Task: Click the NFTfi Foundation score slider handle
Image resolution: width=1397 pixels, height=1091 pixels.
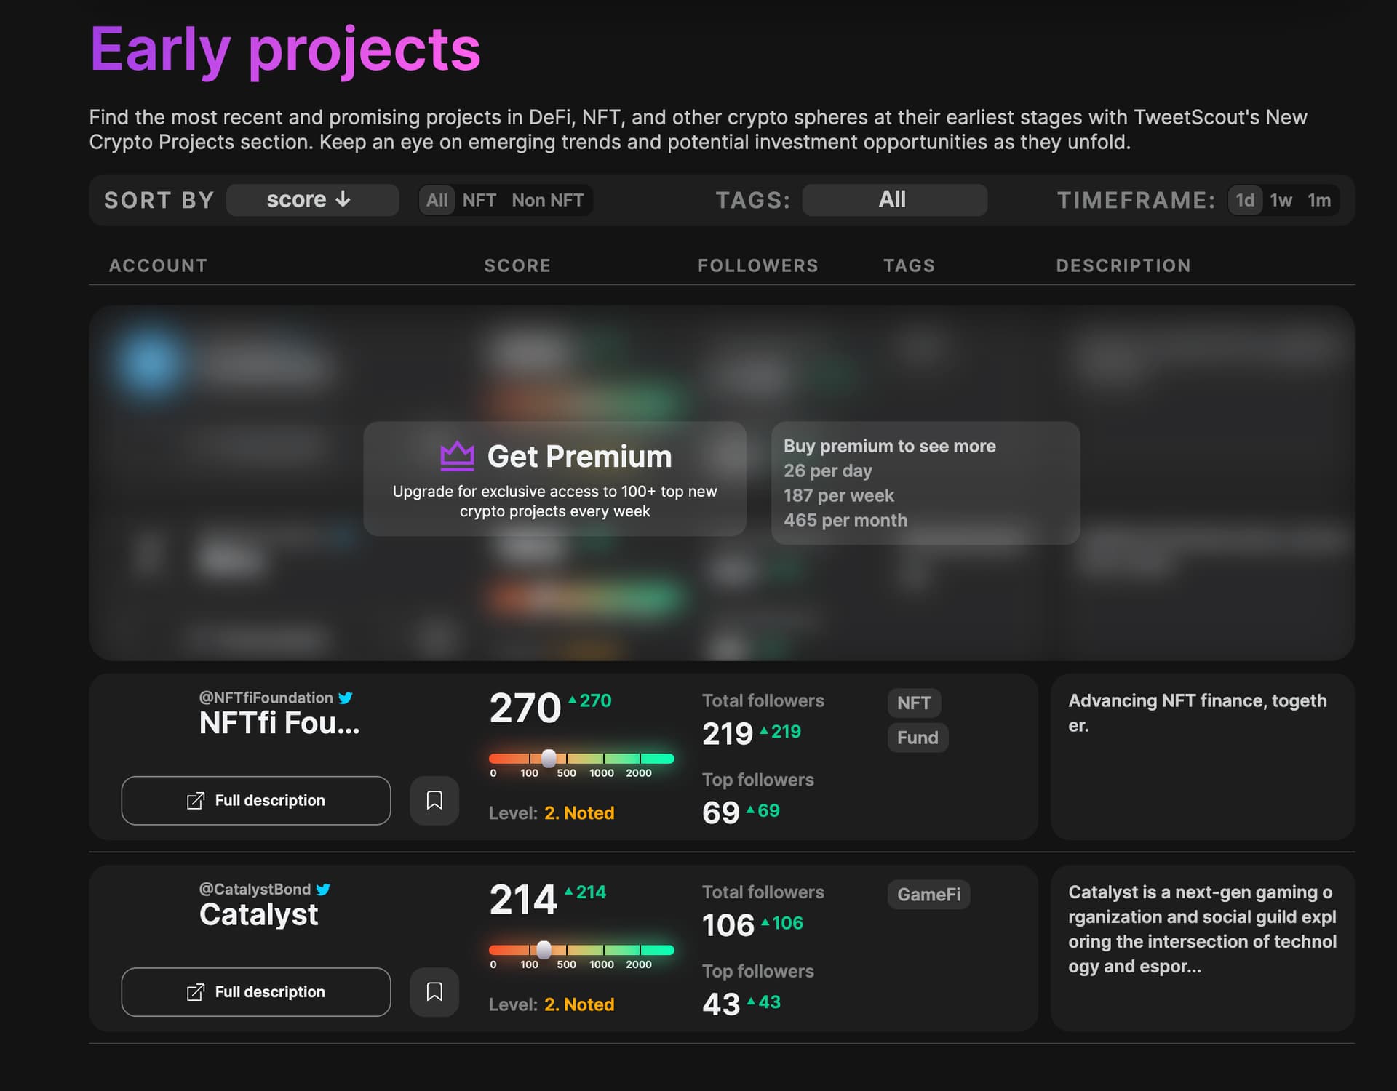Action: click(549, 758)
